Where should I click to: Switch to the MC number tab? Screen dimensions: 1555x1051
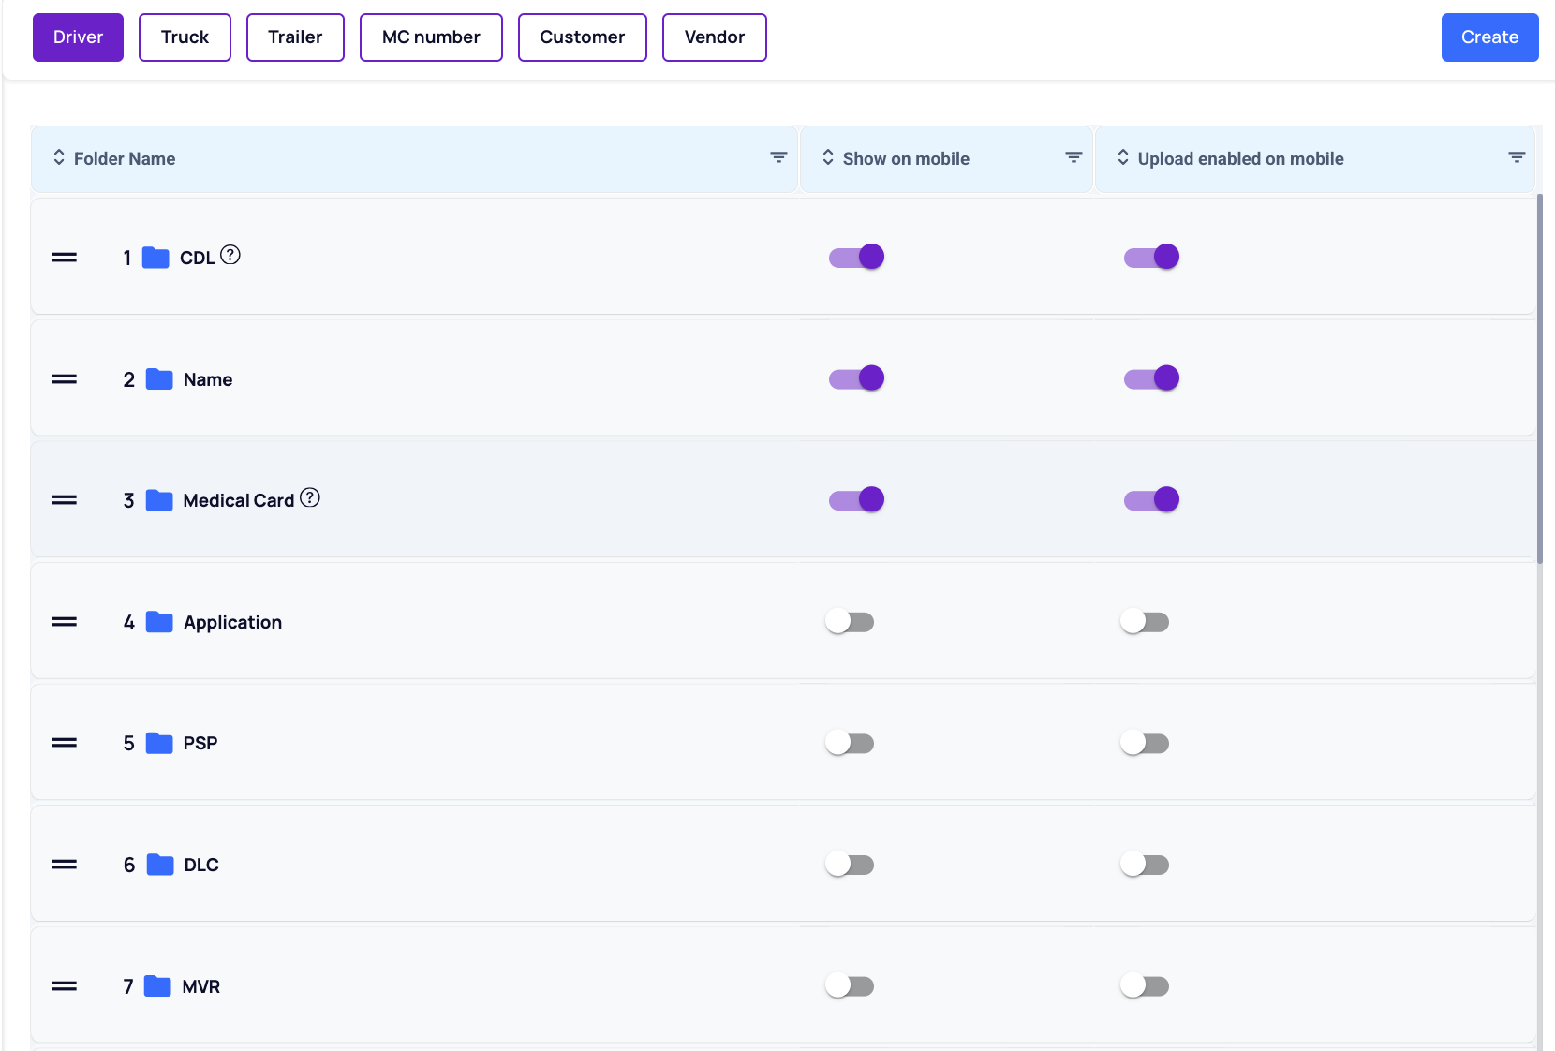431,37
